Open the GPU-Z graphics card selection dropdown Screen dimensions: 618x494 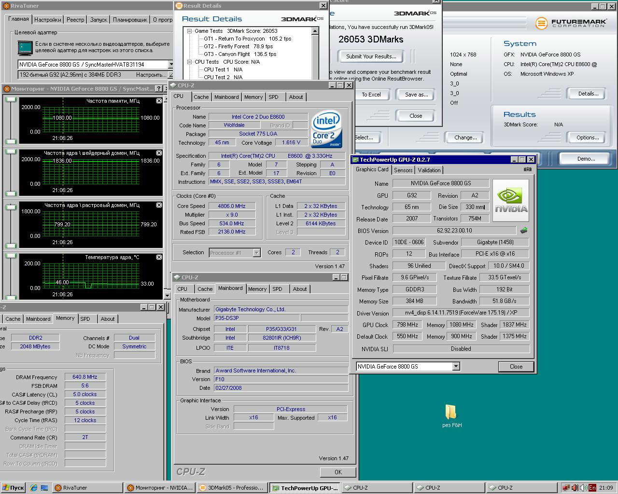coord(456,367)
